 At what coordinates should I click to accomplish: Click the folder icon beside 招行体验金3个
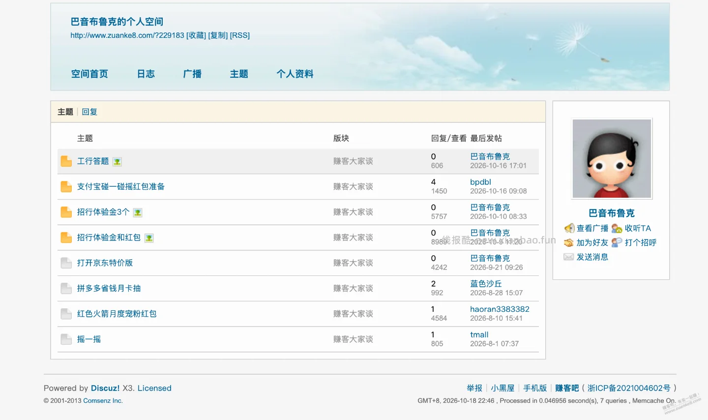click(66, 212)
